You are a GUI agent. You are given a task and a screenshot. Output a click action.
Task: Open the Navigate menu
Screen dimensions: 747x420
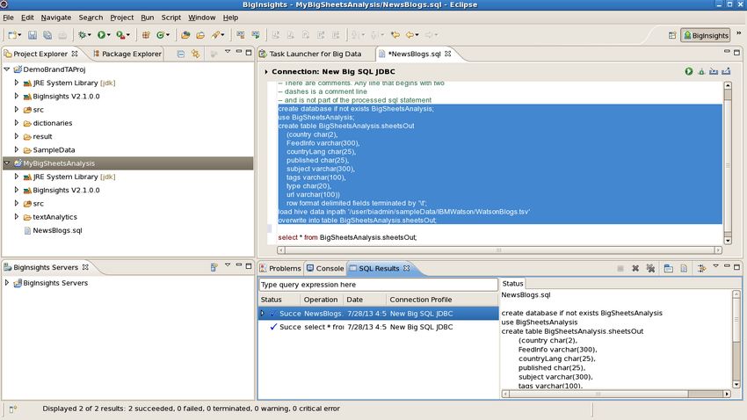(55, 18)
